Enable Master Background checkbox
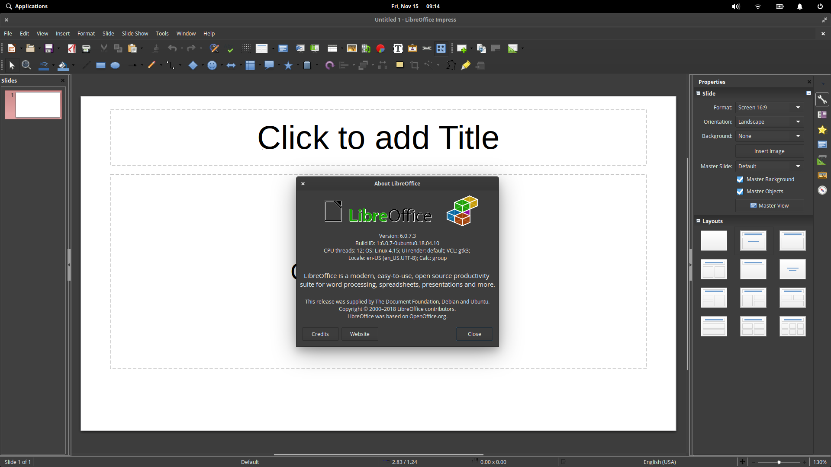The height and width of the screenshot is (467, 831). (740, 179)
